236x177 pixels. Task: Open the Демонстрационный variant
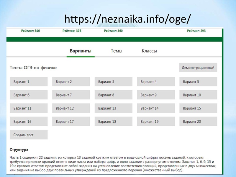pyautogui.click(x=198, y=68)
